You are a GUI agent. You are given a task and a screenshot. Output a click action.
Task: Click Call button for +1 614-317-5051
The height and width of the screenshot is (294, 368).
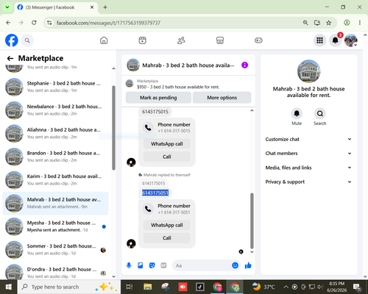pyautogui.click(x=167, y=238)
